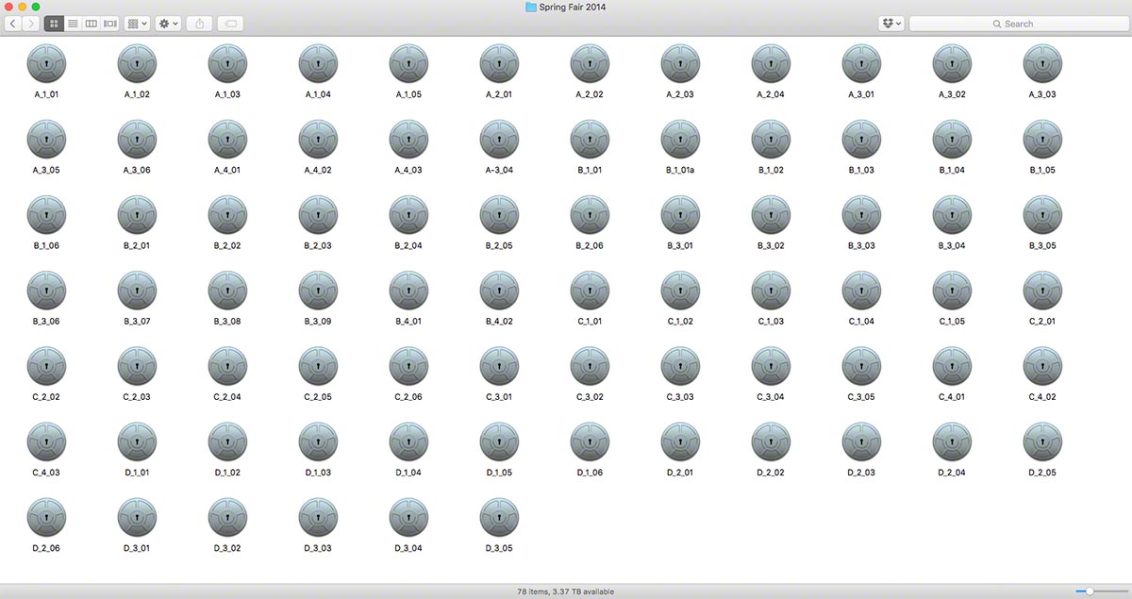Select the A_1_05 file icon
1132x599 pixels.
(409, 65)
